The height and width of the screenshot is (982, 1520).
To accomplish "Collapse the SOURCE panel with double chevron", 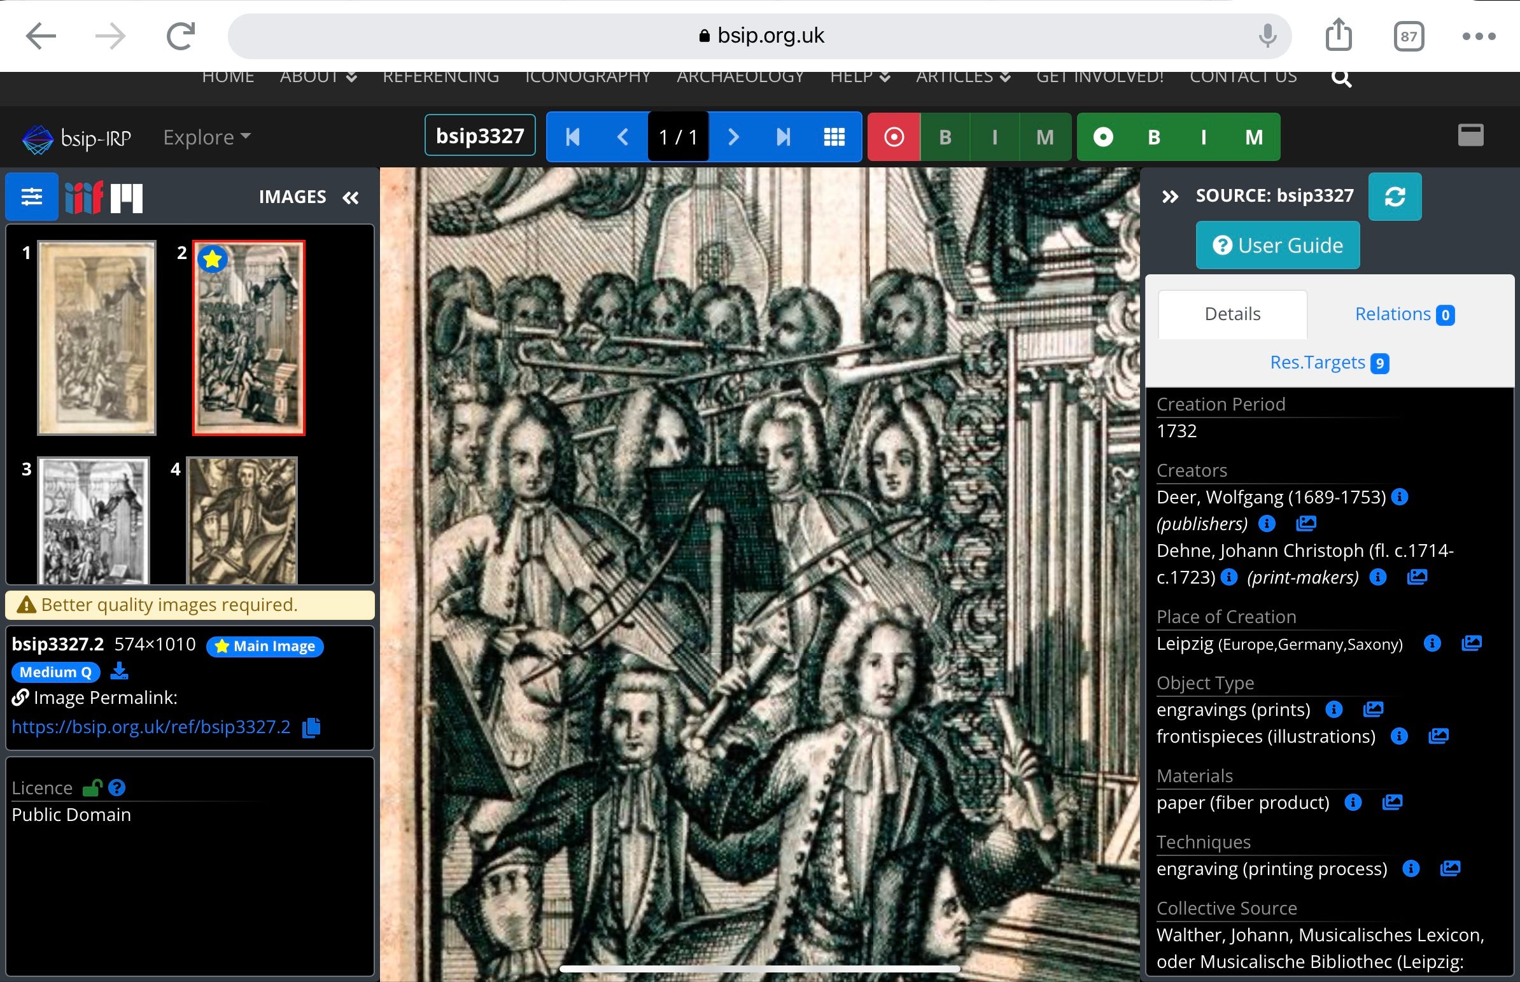I will 1169,197.
